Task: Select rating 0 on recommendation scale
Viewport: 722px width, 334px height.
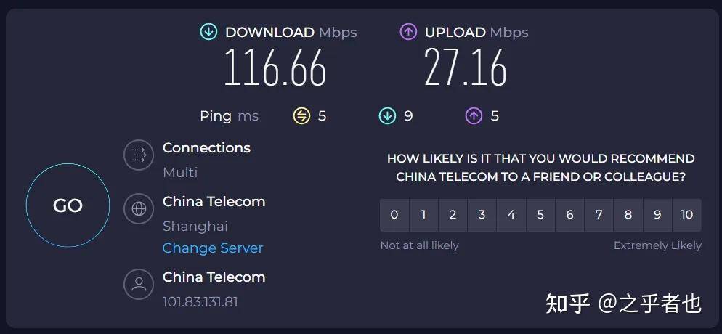Action: coord(394,215)
